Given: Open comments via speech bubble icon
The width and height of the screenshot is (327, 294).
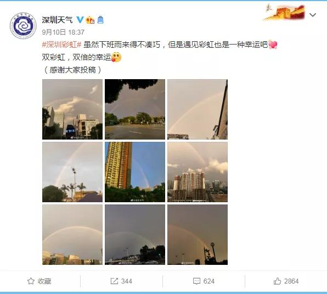Looking at the screenshot, I should [x=196, y=281].
